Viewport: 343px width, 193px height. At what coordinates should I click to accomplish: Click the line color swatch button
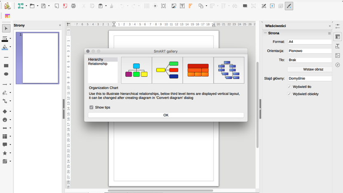pyautogui.click(x=5, y=39)
